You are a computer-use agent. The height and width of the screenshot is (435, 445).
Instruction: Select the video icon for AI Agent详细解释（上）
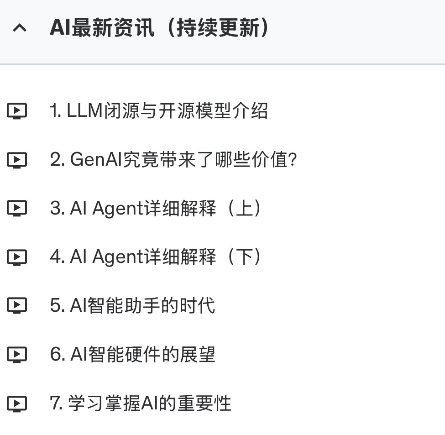tap(17, 208)
